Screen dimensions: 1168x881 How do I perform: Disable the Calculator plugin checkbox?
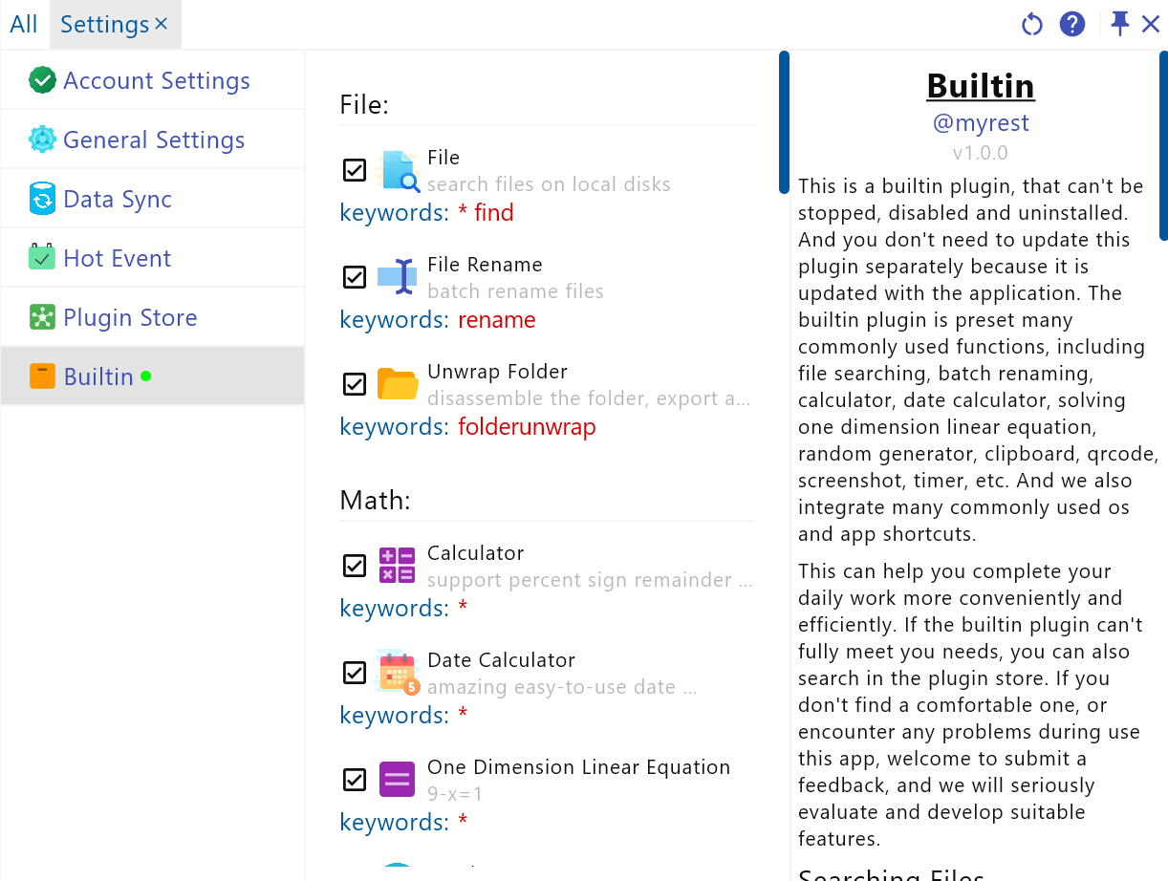(x=355, y=566)
